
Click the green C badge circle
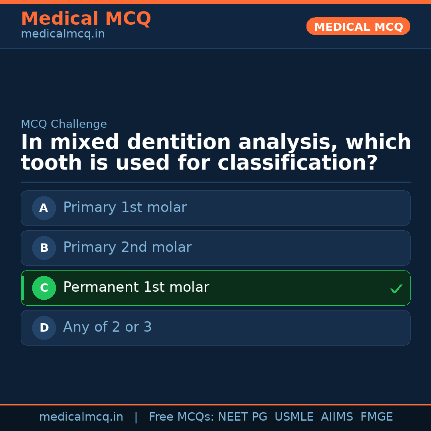44,288
